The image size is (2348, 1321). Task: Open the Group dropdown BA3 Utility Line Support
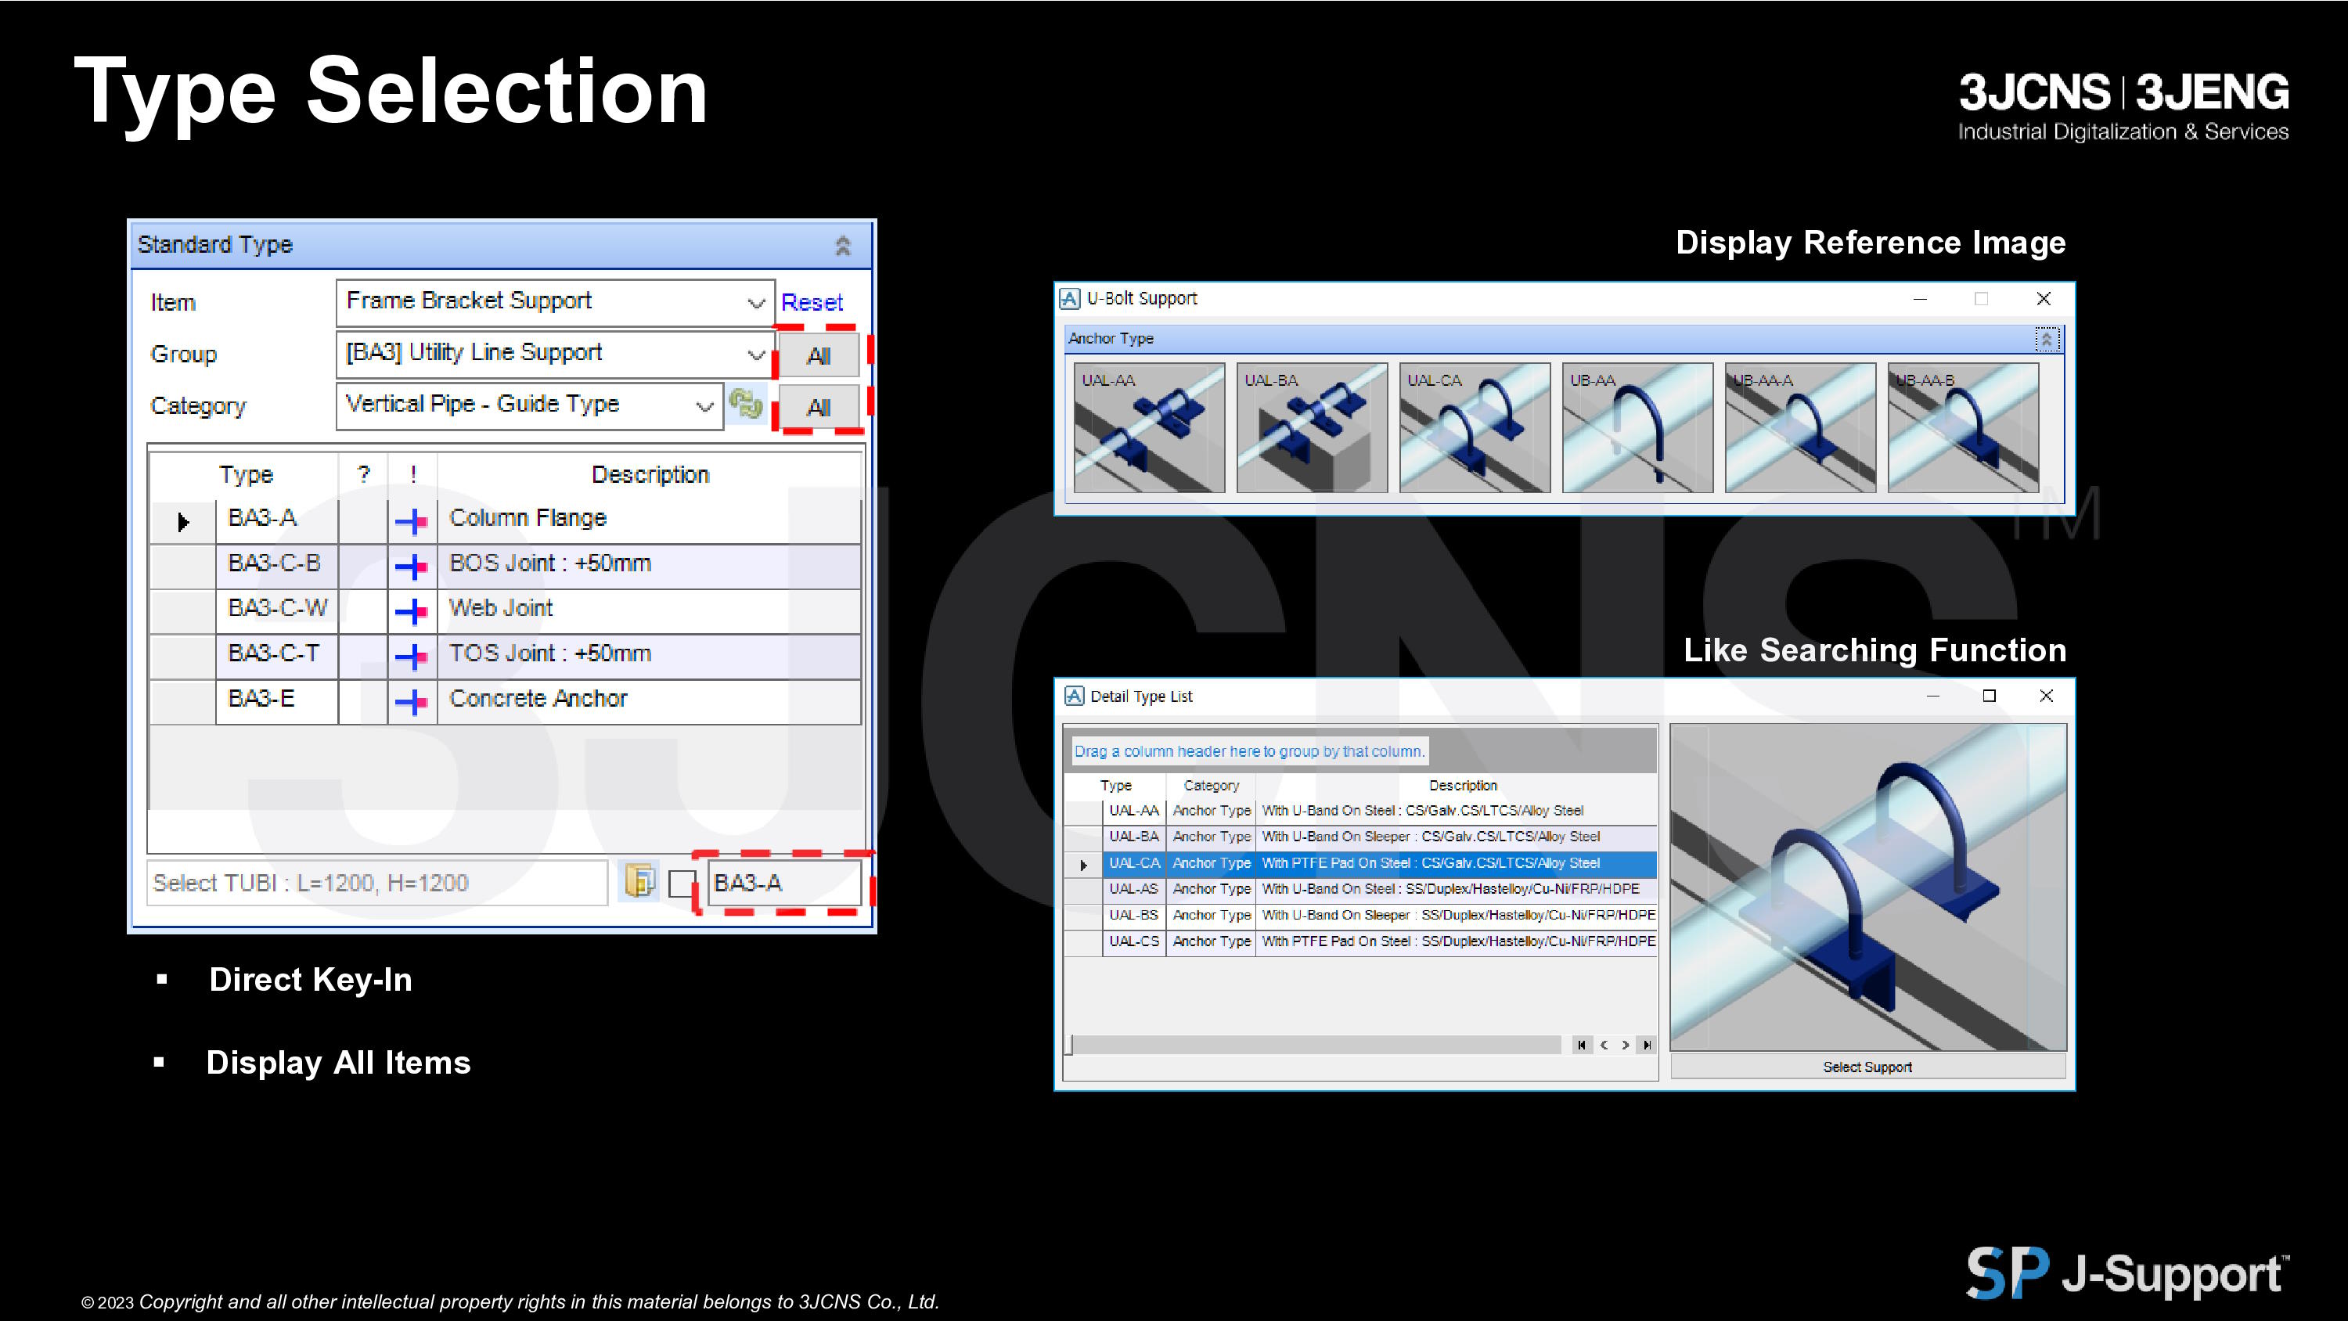555,354
